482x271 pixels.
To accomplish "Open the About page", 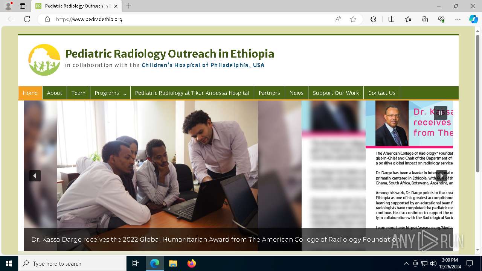I will pyautogui.click(x=55, y=93).
